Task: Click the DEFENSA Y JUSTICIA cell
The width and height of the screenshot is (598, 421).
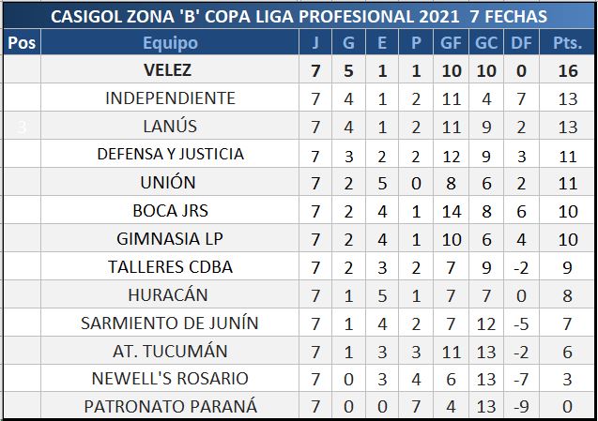Action: click(170, 155)
